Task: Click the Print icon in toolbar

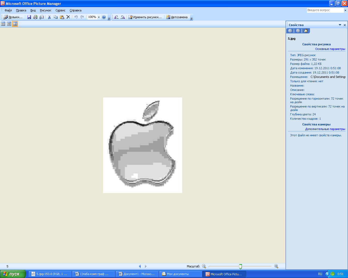Action: tap(35, 17)
